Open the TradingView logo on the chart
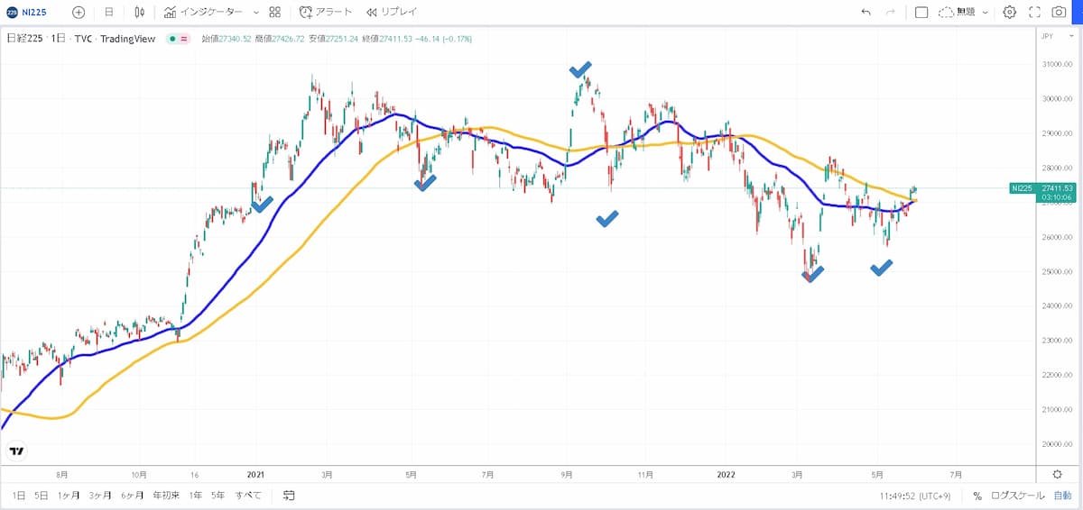Screen dimensions: 1083x510 [x=17, y=451]
